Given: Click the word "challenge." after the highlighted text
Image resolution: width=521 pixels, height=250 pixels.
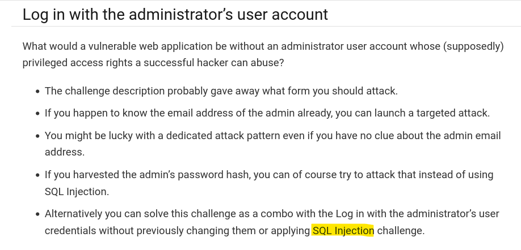Looking at the screenshot, I should 401,231.
